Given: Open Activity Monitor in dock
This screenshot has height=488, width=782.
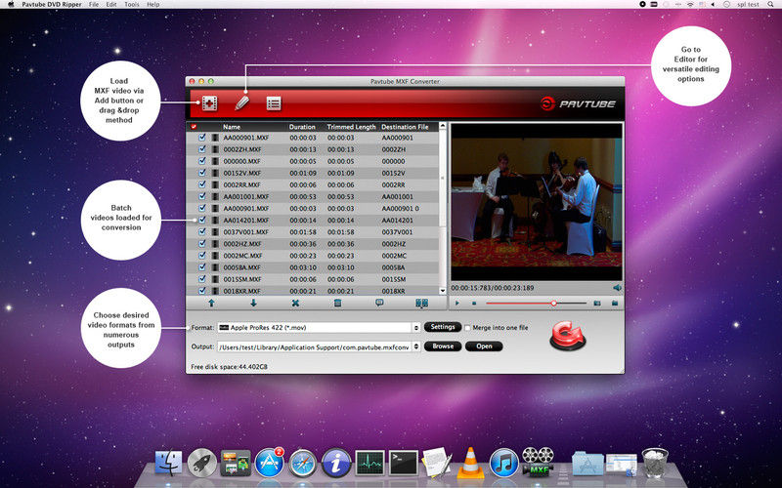Looking at the screenshot, I should (x=370, y=463).
